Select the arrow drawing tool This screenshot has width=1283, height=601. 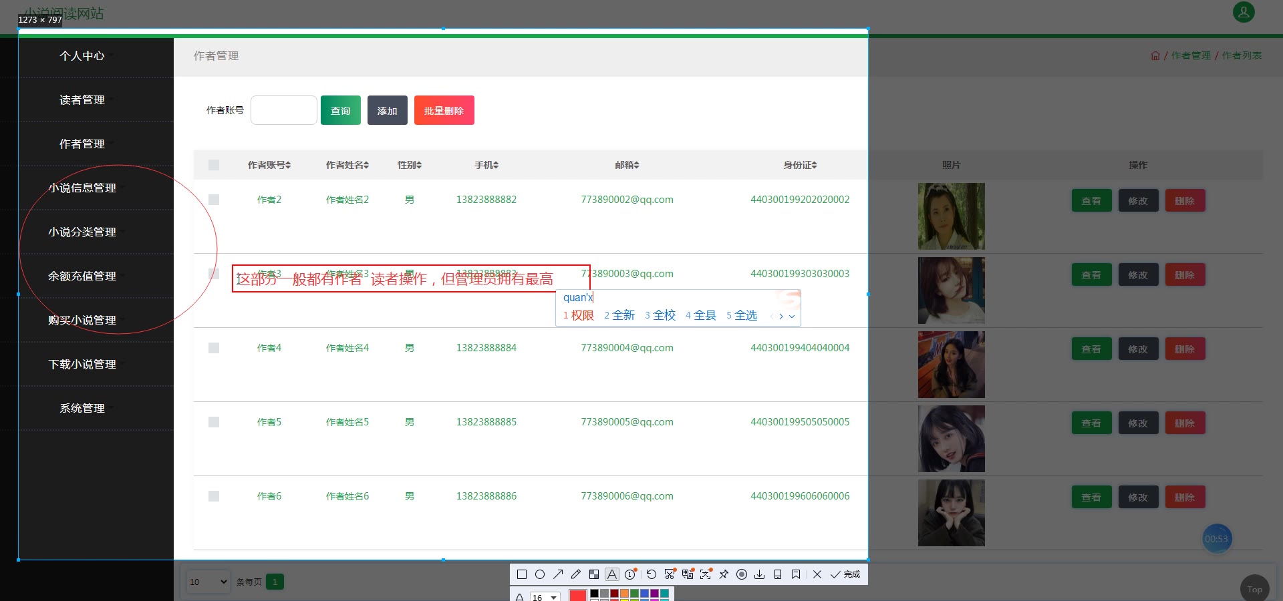[558, 574]
